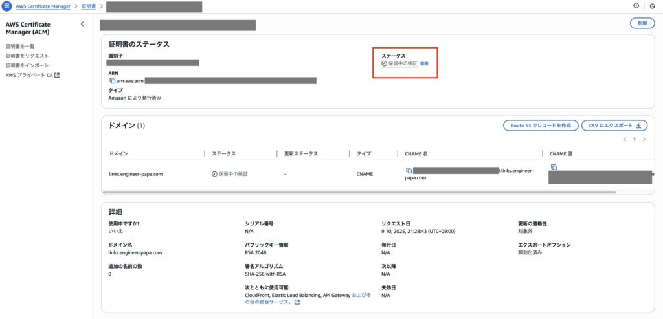Click the RSA 2048 public key value
This screenshot has width=663, height=319.
256,252
